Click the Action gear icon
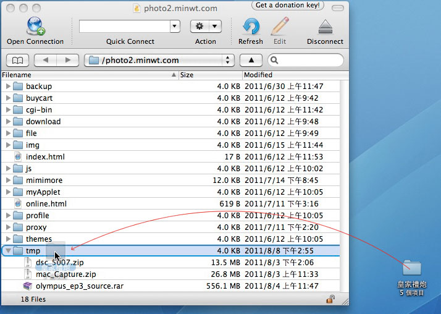441x314 pixels. (199, 27)
